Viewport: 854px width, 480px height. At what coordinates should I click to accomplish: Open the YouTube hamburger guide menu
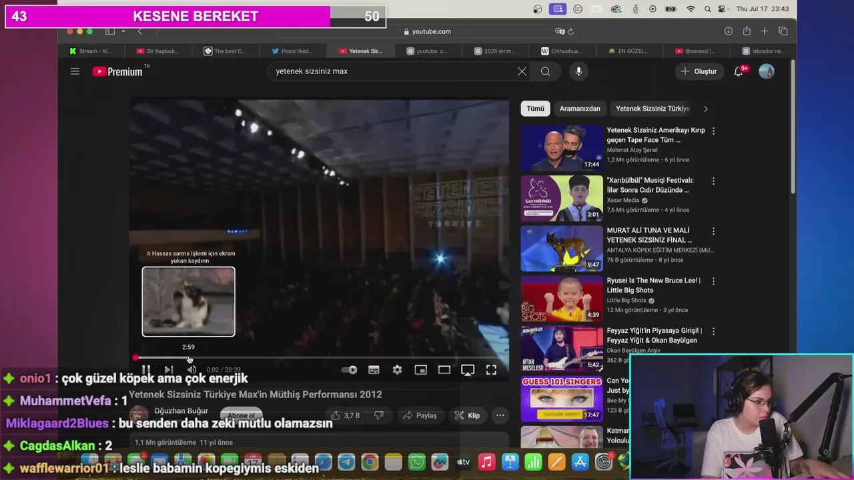pos(75,71)
